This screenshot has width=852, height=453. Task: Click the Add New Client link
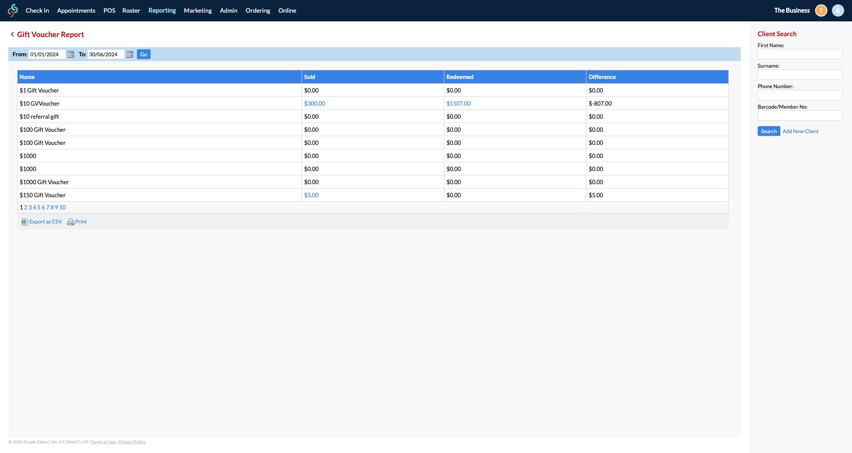(x=800, y=131)
